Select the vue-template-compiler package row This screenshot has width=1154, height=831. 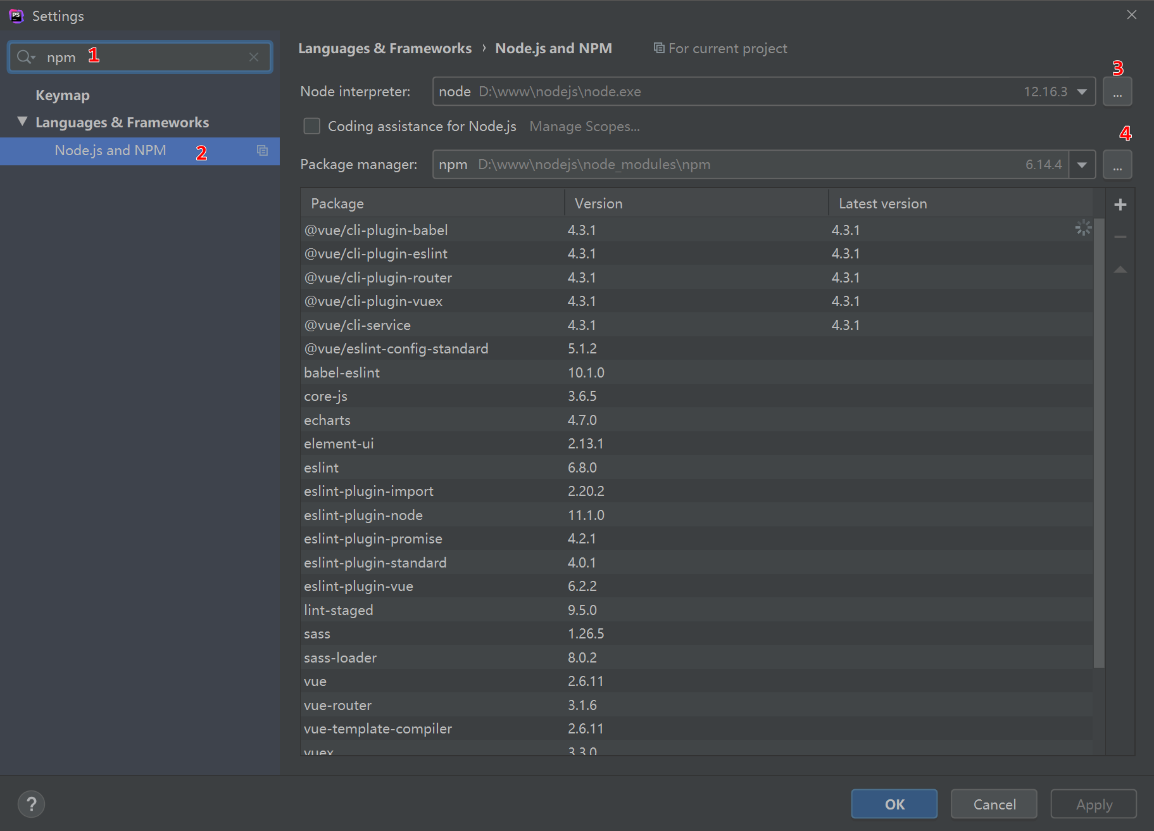697,728
